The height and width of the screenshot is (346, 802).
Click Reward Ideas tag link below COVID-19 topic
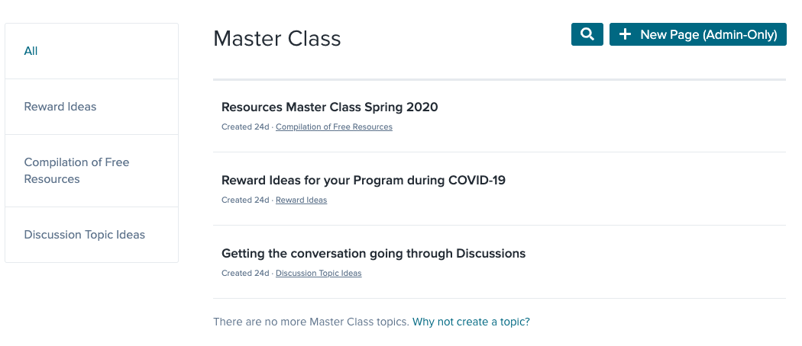pyautogui.click(x=301, y=200)
